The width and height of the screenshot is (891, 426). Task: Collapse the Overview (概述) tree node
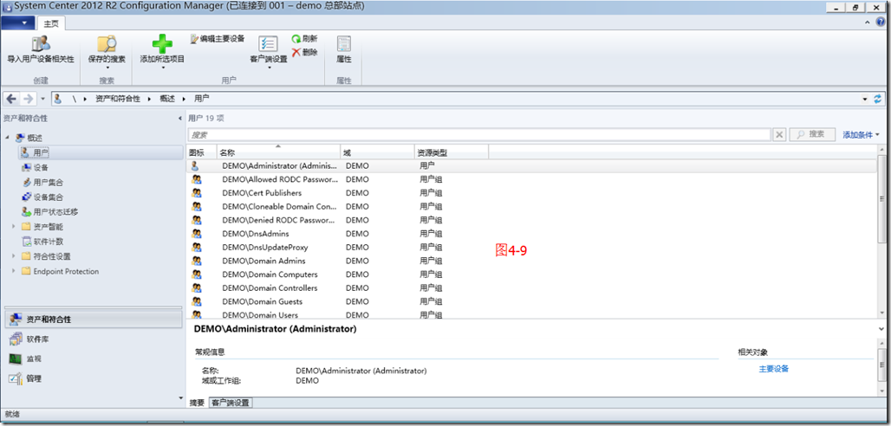[x=8, y=138]
